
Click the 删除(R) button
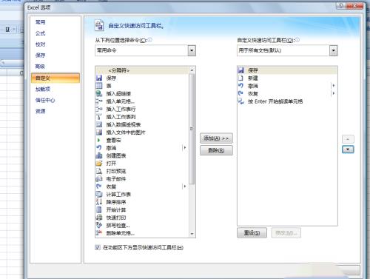[216, 150]
